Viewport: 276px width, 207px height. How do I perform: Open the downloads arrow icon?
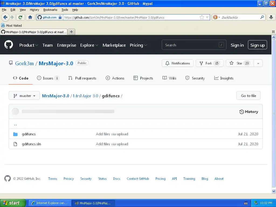271,17
